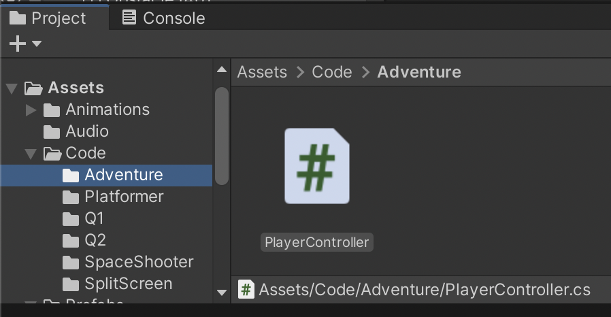This screenshot has width=611, height=317.
Task: Click the Platformer folder icon
Action: click(x=71, y=197)
